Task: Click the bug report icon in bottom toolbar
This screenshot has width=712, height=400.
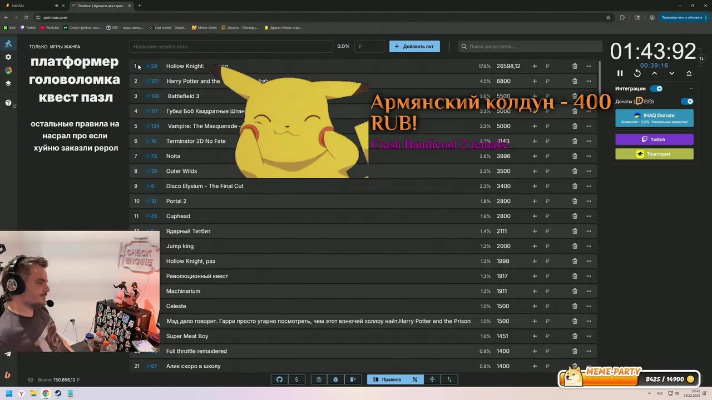Action: point(336,379)
